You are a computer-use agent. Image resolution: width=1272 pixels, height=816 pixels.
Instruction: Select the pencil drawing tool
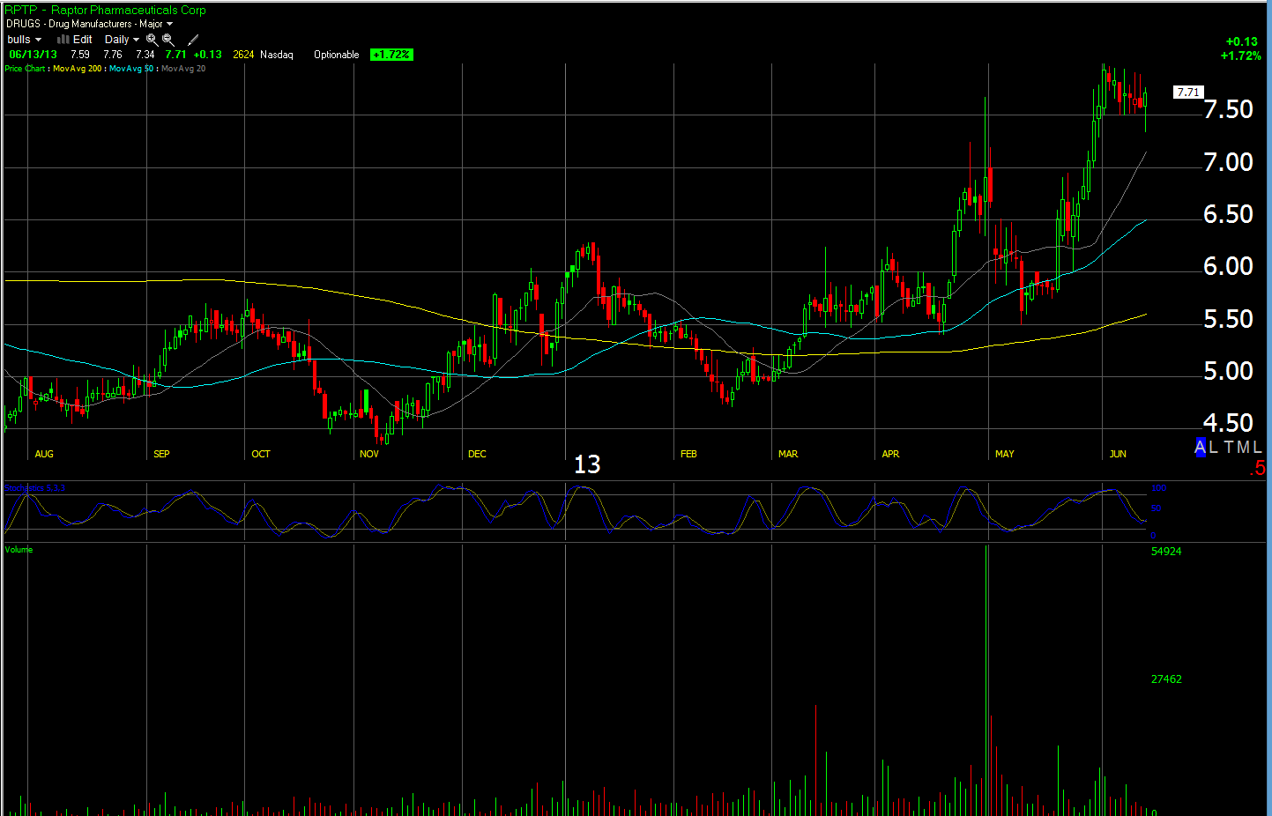(x=193, y=40)
